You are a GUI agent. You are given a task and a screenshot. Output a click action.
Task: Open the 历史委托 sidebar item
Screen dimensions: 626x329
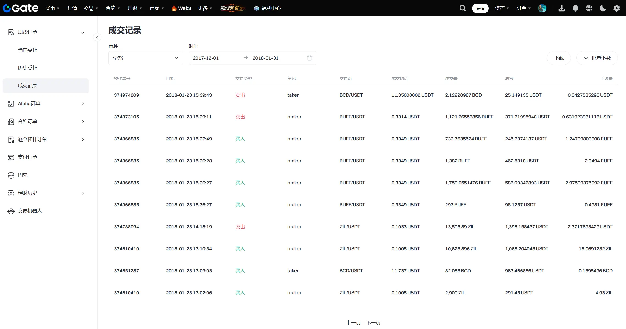(27, 68)
